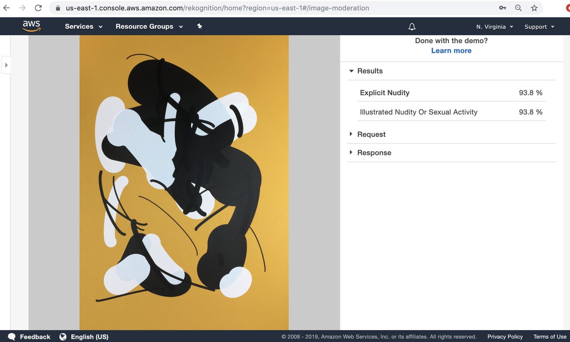The width and height of the screenshot is (570, 342).
Task: Click the Explicit Nudity result label
Action: tap(385, 93)
